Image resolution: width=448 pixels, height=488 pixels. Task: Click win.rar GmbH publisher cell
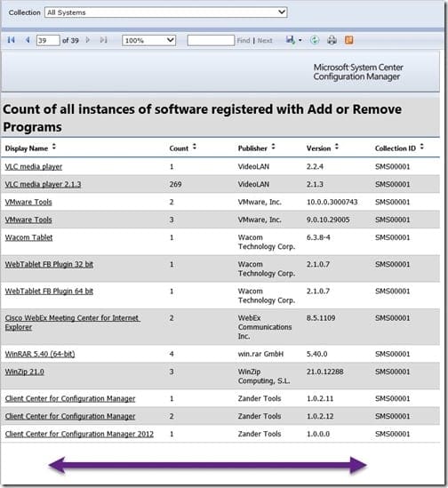click(x=261, y=354)
